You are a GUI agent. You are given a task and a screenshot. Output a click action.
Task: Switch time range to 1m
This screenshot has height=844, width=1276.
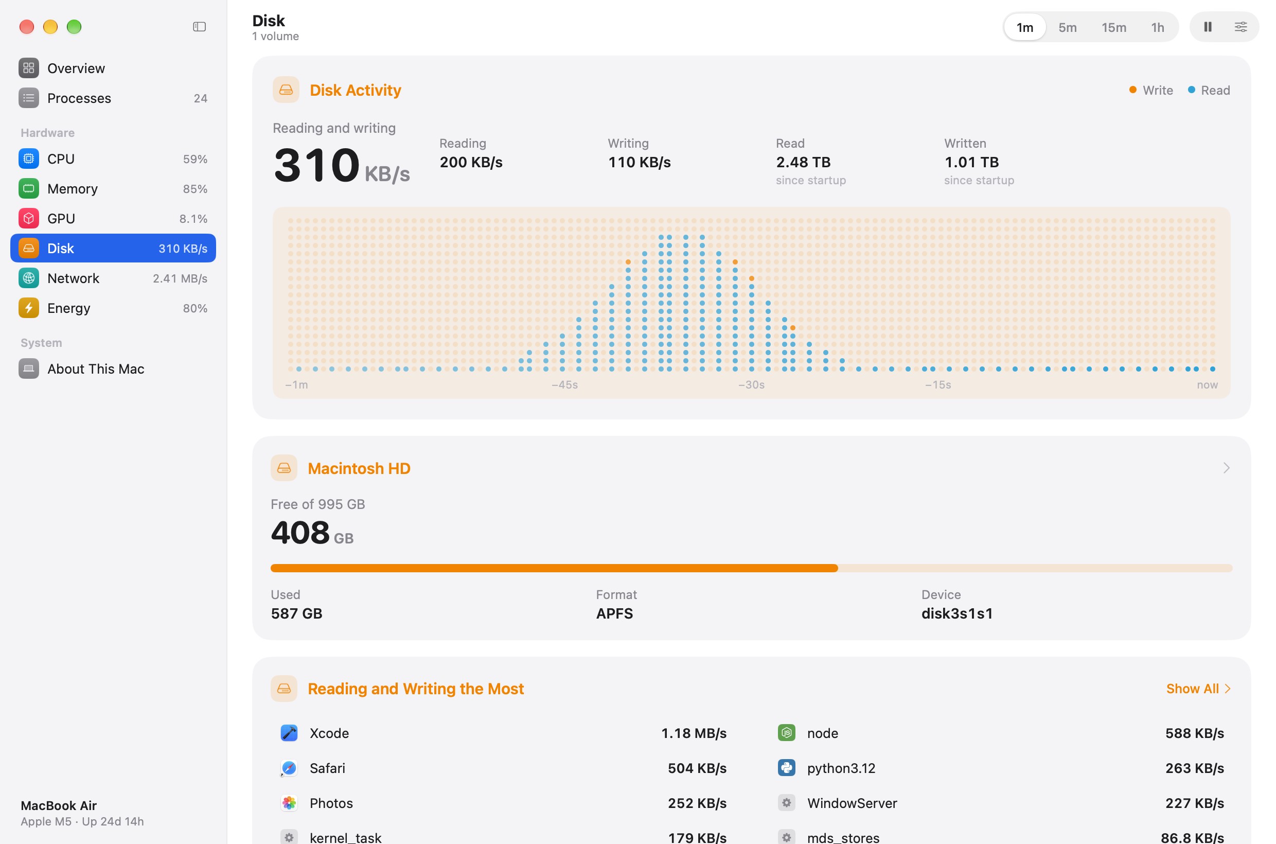point(1024,27)
